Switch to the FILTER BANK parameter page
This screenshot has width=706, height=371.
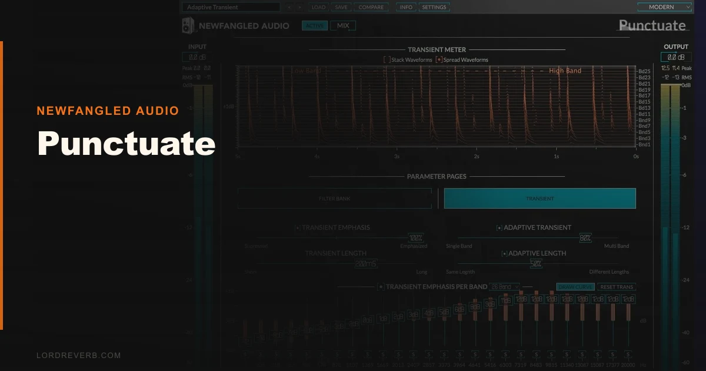[334, 198]
